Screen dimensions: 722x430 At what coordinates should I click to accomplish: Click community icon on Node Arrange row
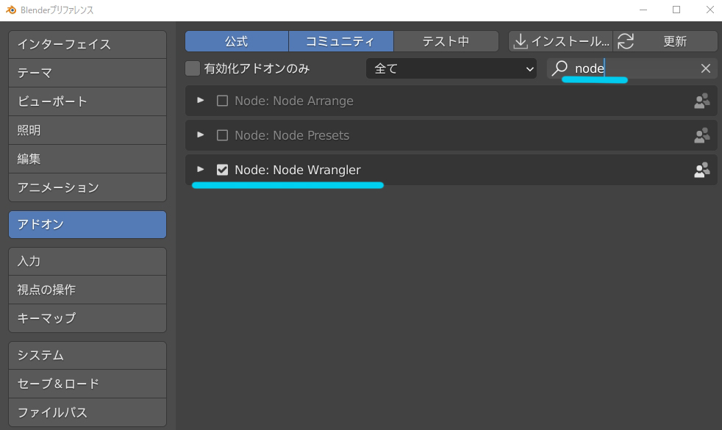701,101
